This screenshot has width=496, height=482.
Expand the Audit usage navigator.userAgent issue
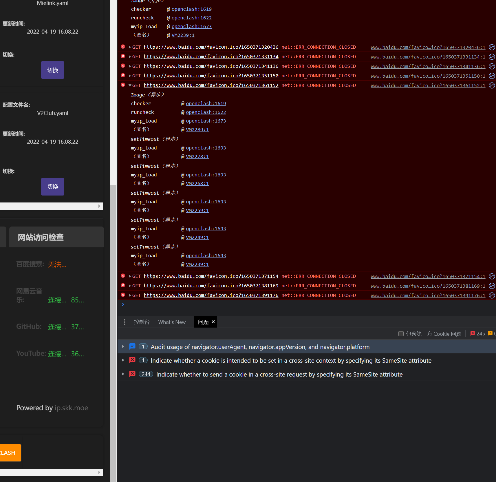123,346
